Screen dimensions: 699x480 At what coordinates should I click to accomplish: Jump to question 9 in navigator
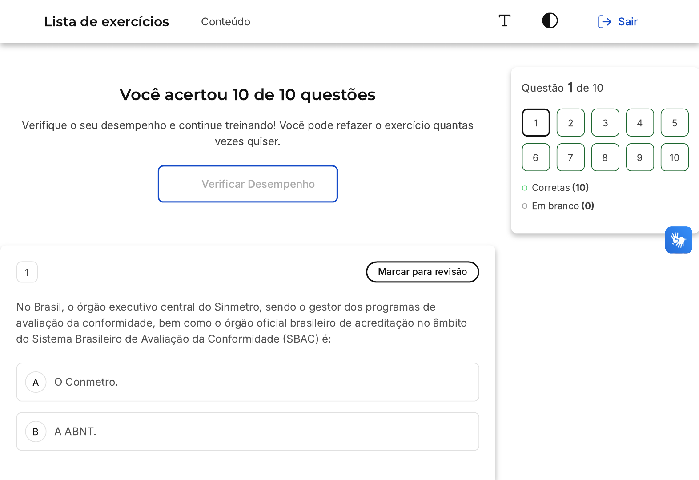click(x=640, y=157)
